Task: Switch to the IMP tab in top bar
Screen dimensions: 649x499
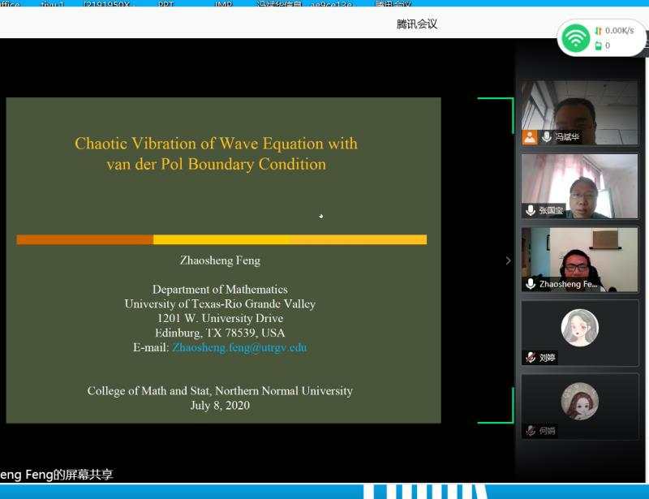Action: pos(223,4)
